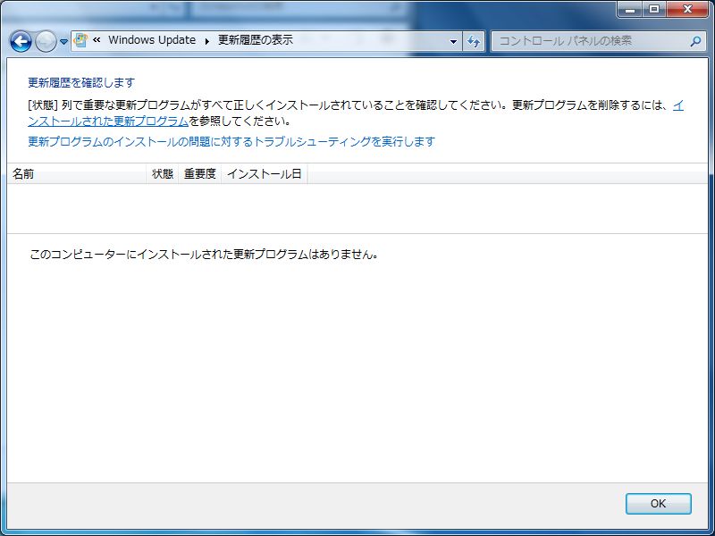Click the OK button

coord(658,504)
